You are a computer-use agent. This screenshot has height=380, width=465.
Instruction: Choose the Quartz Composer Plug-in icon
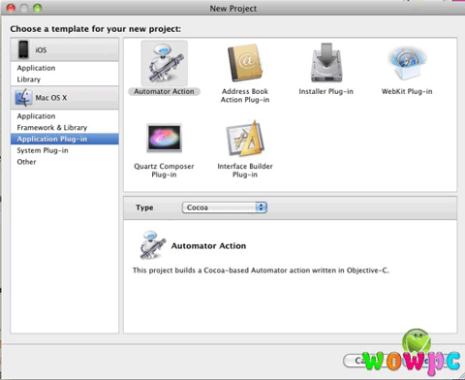pyautogui.click(x=165, y=138)
